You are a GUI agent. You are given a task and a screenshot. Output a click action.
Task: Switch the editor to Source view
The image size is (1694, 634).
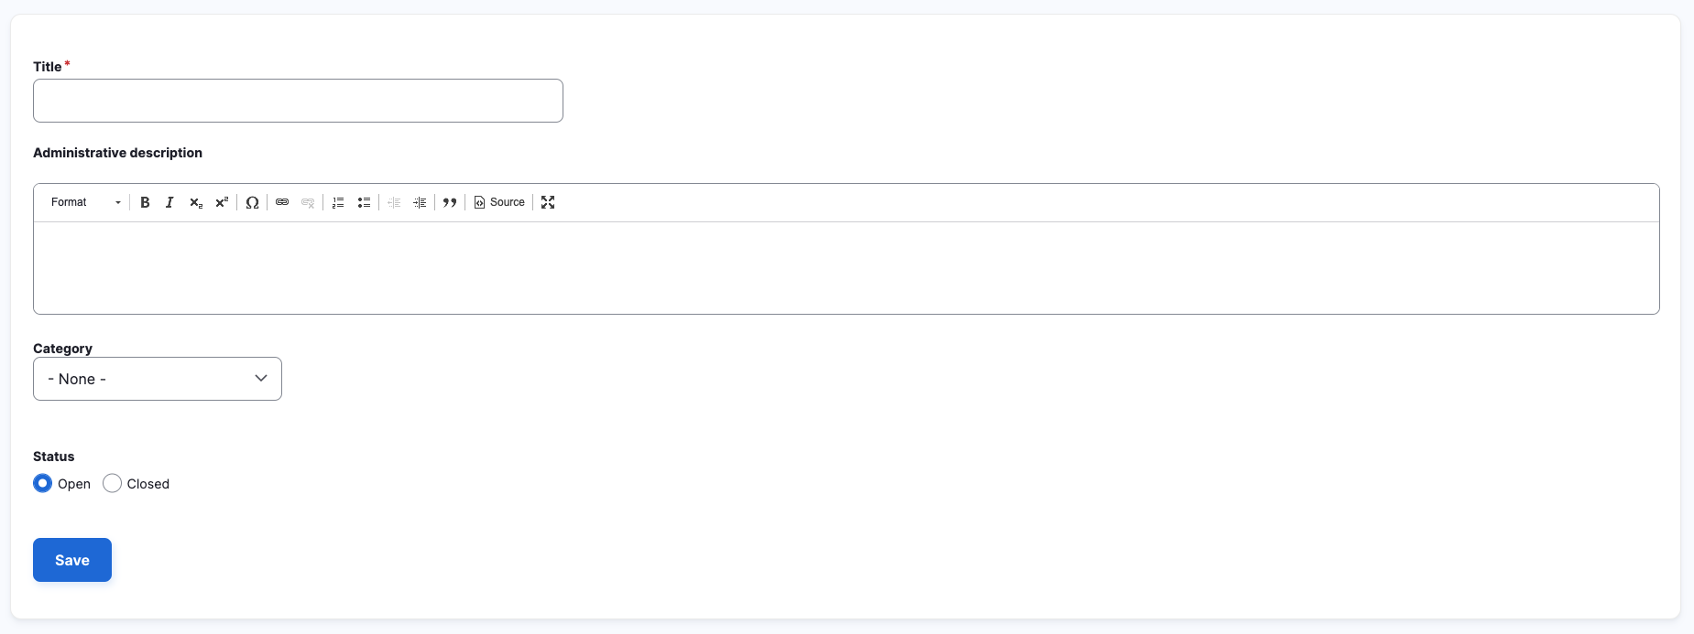pyautogui.click(x=499, y=202)
